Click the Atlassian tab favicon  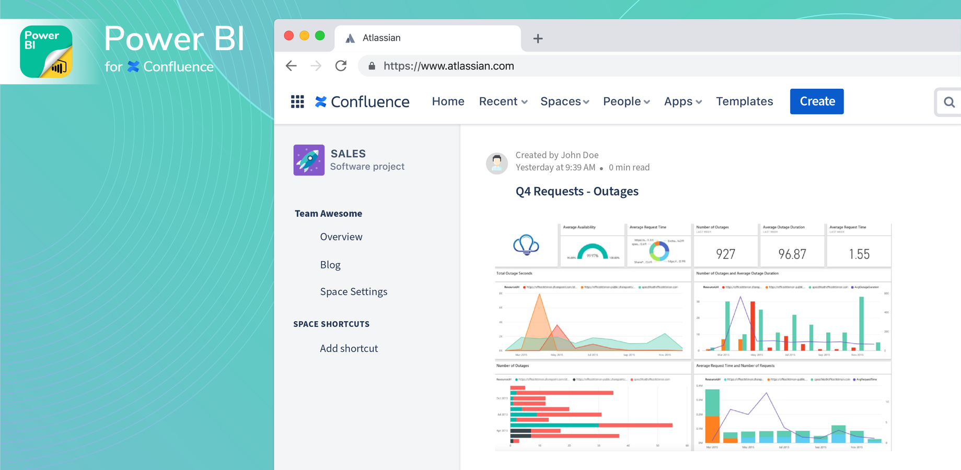tap(350, 38)
